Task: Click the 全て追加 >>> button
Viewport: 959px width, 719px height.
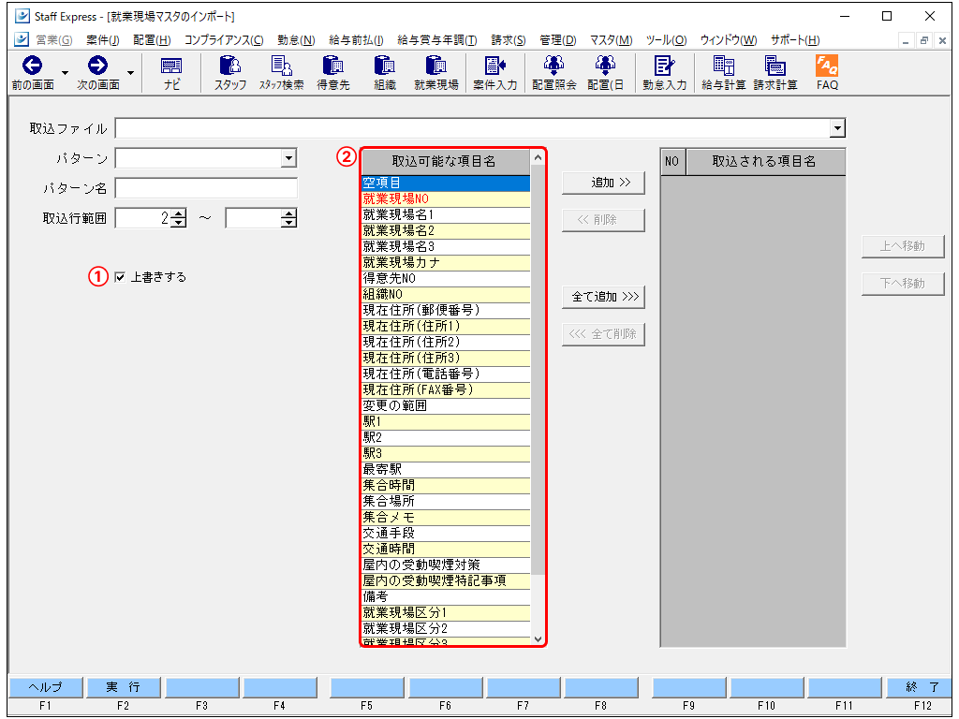Action: [x=604, y=297]
